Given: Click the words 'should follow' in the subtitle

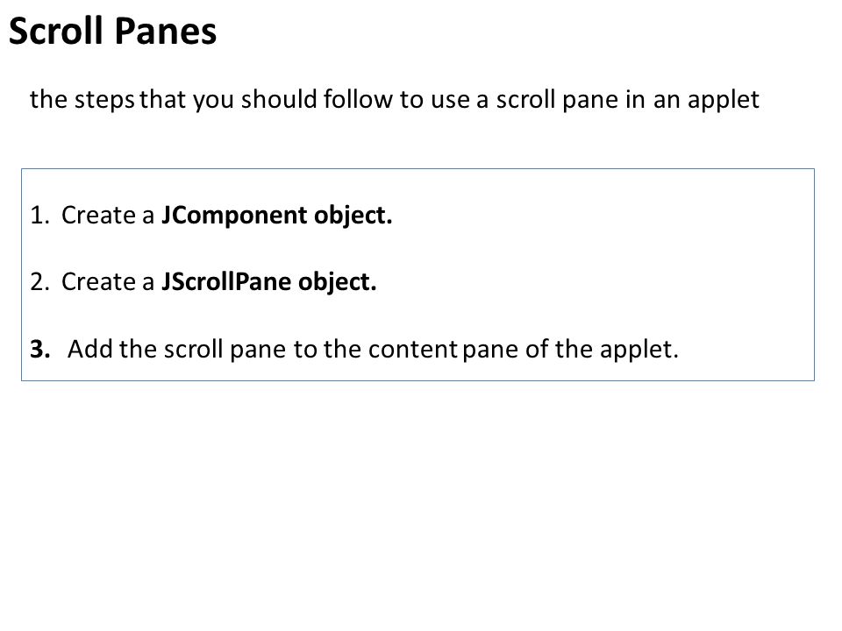Looking at the screenshot, I should click(317, 100).
